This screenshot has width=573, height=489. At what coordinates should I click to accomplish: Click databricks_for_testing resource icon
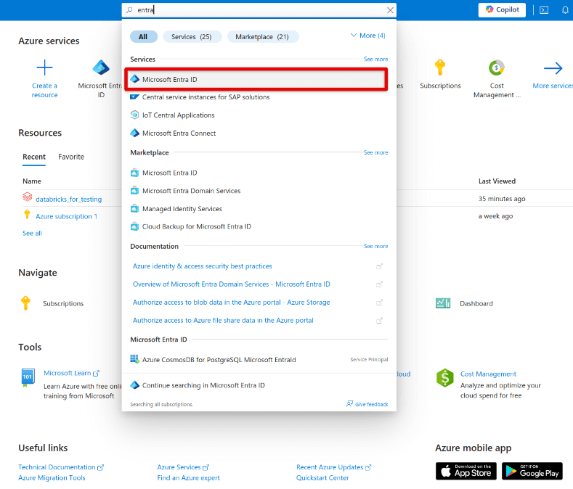click(28, 197)
